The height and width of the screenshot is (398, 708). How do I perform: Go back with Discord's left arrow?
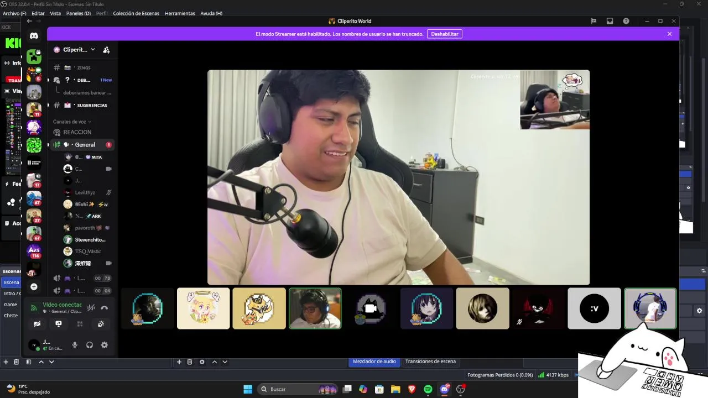29,21
